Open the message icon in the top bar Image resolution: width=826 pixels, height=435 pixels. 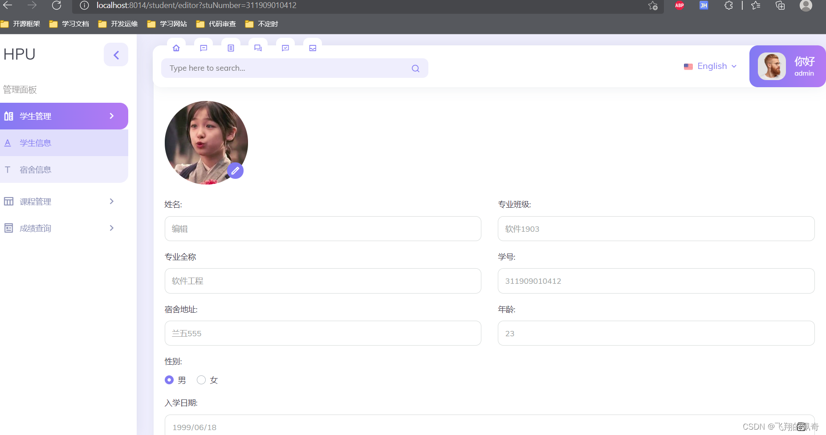(x=203, y=48)
